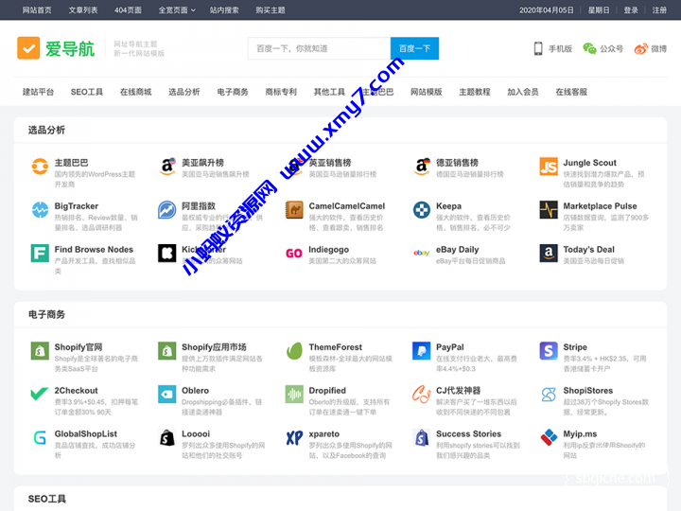Expand the 全宽页面 dropdown in top bar
This screenshot has width=681, height=511.
pos(177,10)
